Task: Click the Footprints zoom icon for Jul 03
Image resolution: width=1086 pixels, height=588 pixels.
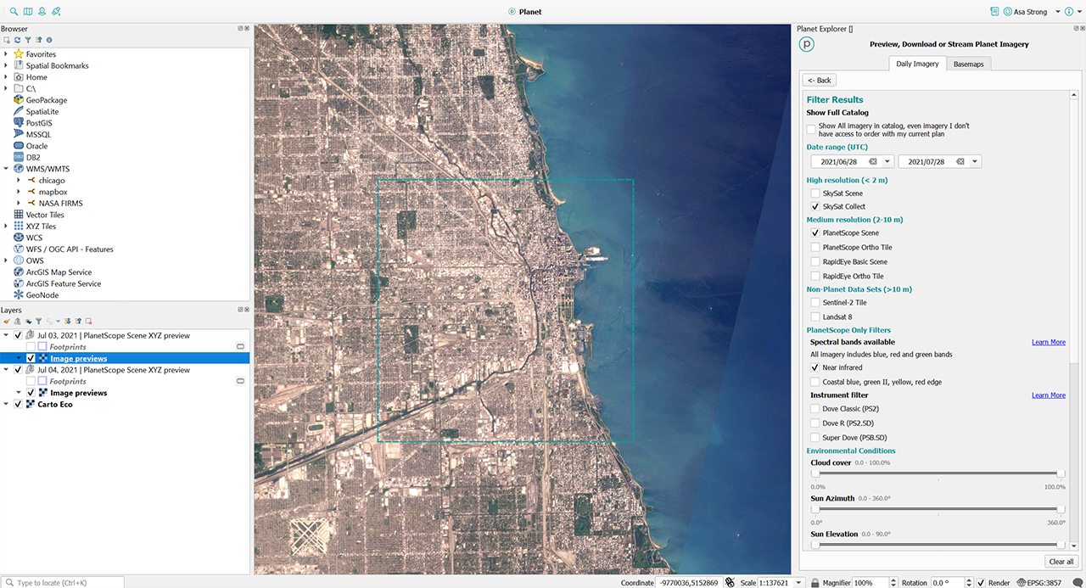Action: coord(240,347)
